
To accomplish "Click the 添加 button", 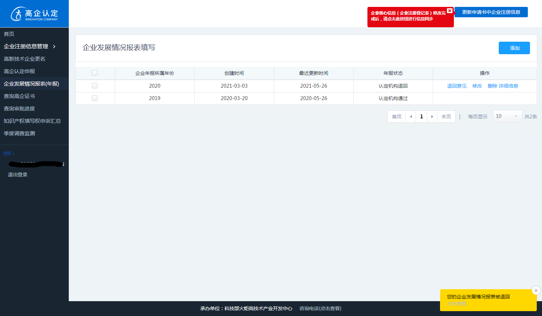I will (514, 48).
